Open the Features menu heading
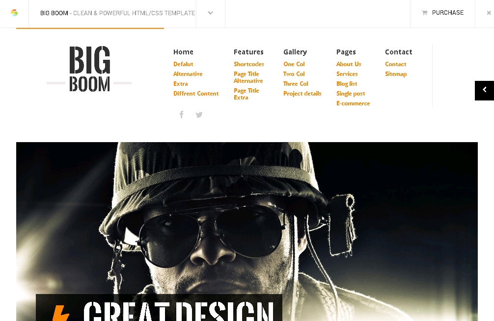The width and height of the screenshot is (494, 321). (x=248, y=52)
